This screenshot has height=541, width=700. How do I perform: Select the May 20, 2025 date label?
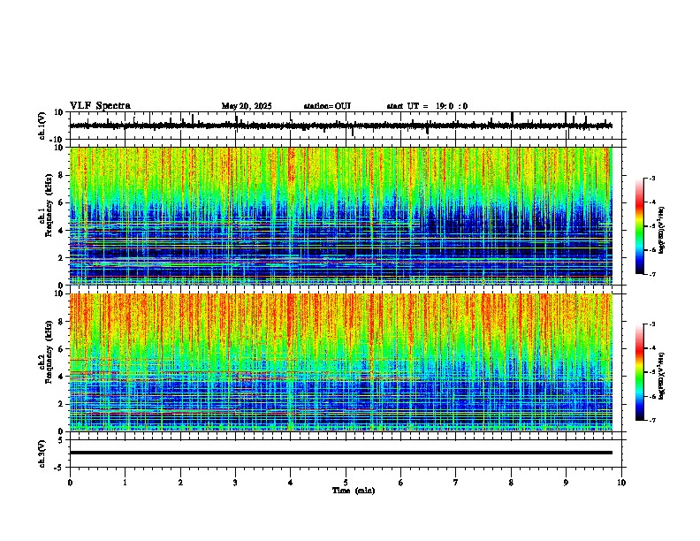tap(247, 106)
